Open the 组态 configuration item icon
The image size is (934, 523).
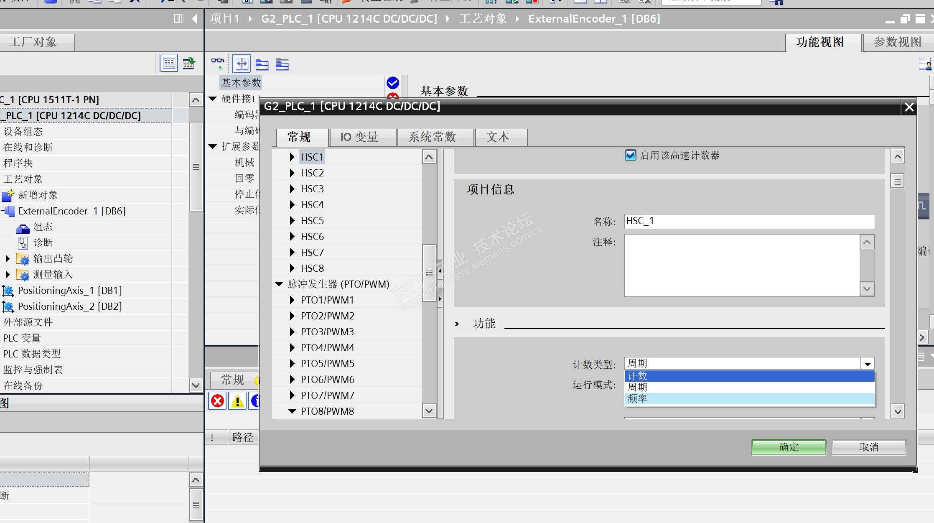coord(23,228)
